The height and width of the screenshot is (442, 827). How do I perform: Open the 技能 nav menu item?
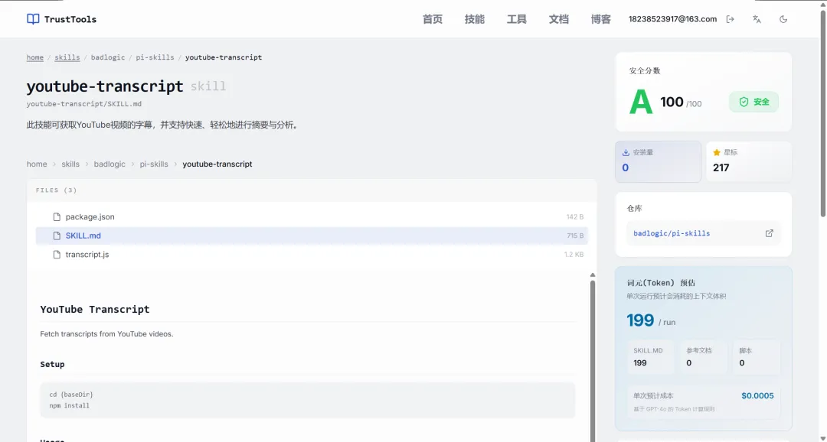[475, 19]
